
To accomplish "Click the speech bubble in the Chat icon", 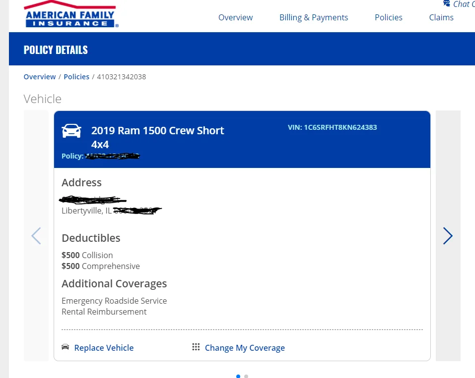I will (x=446, y=4).
